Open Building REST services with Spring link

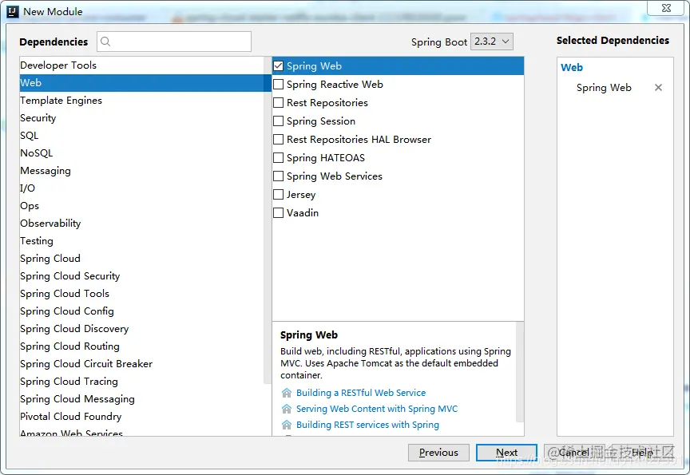[x=367, y=425]
